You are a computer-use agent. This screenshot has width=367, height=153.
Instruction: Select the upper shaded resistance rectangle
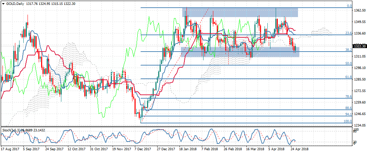coord(240,13)
